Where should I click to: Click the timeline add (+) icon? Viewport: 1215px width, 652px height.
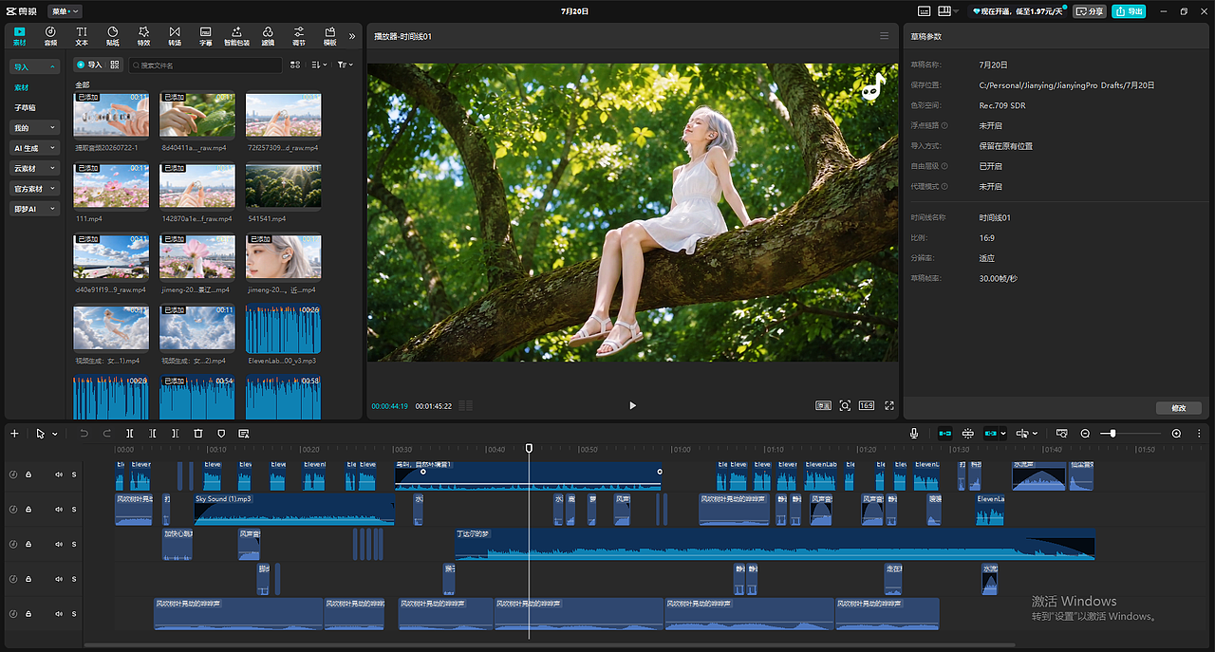click(x=14, y=434)
